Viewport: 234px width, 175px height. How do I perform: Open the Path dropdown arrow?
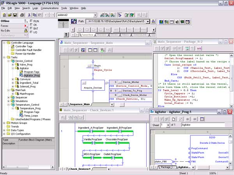click(x=148, y=21)
